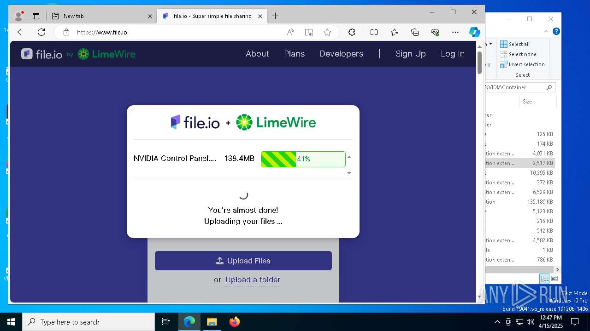Click the 41% upload progress bar

[303, 159]
